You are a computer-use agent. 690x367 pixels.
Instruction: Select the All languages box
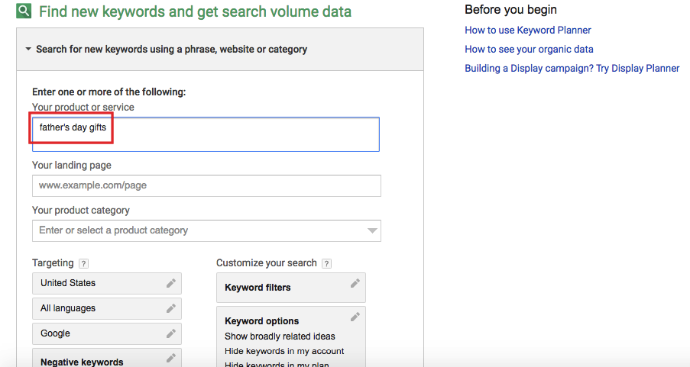tap(107, 308)
